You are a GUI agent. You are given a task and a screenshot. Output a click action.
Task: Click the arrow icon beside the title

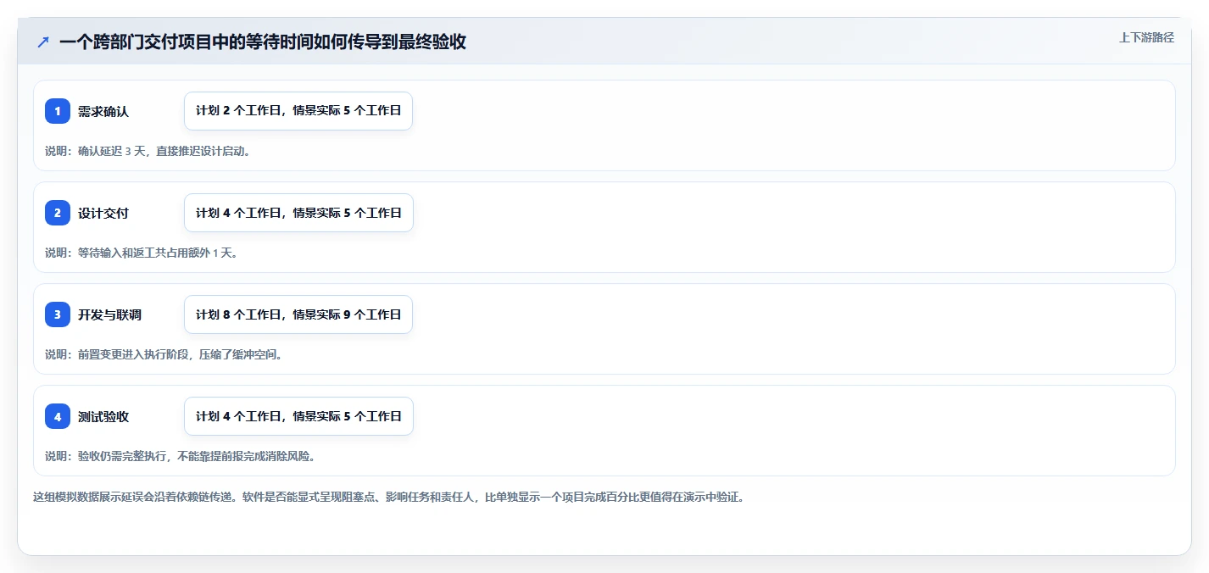(x=43, y=42)
